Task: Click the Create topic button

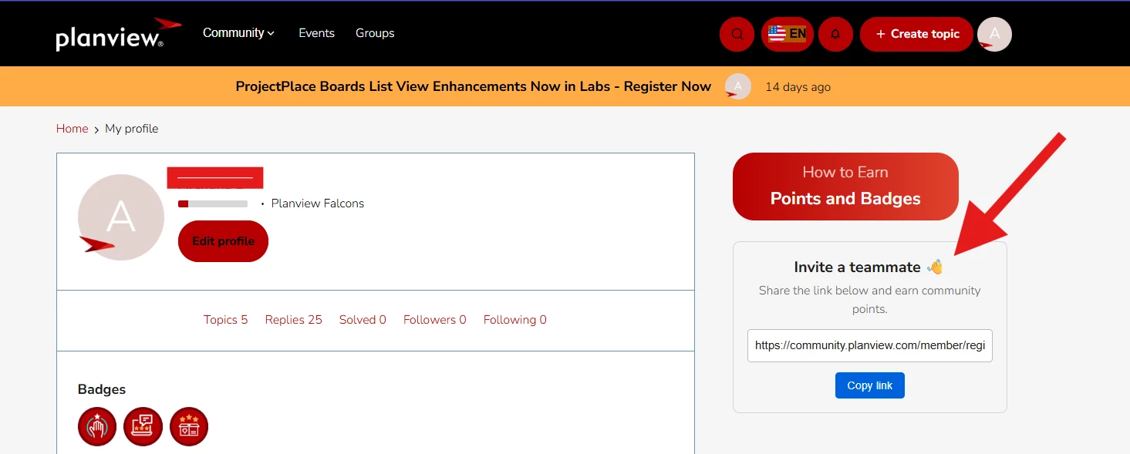Action: [916, 34]
